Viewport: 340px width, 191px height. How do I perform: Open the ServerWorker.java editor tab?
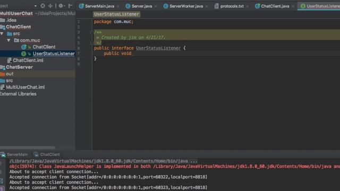[186, 6]
